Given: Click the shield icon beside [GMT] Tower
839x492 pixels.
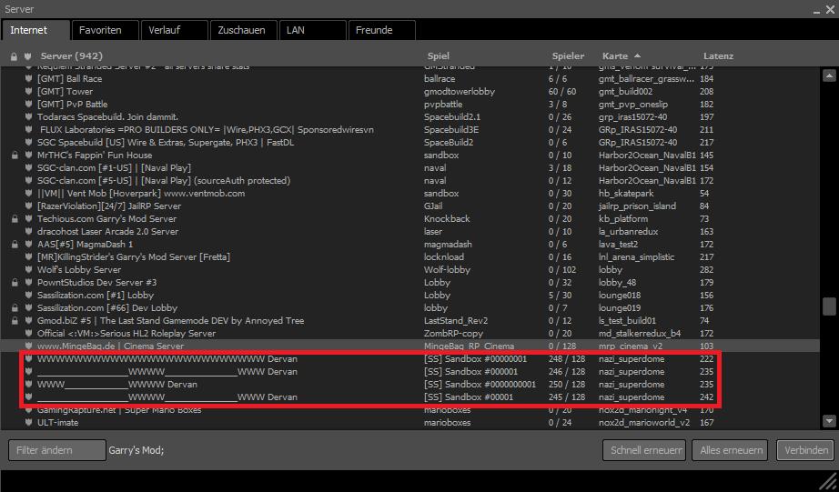Looking at the screenshot, I should 28,92.
